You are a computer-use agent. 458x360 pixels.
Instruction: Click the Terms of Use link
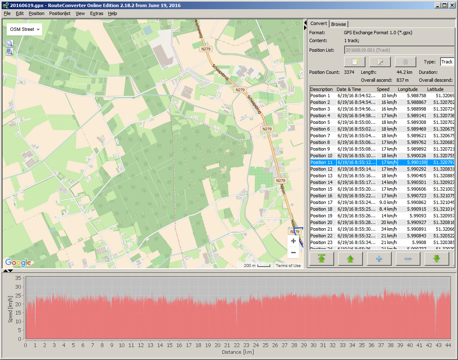[x=288, y=266]
